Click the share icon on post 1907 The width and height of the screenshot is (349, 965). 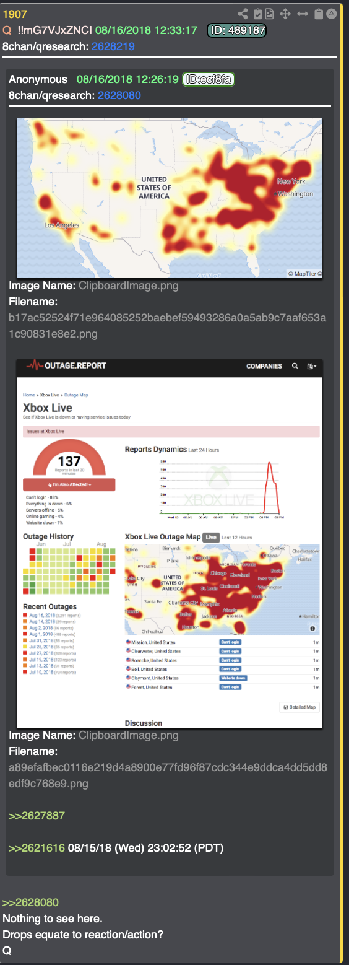[x=243, y=14]
